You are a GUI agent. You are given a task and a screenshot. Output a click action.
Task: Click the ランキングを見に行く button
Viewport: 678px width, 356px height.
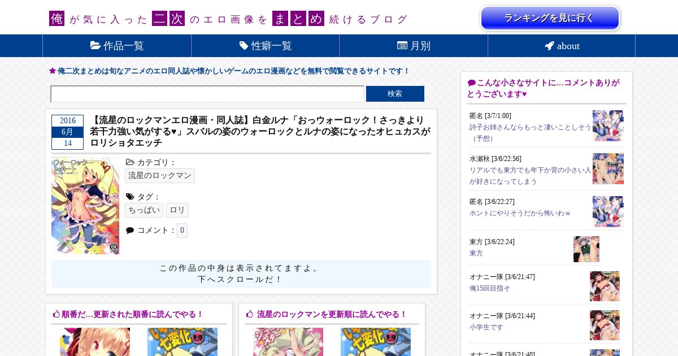(x=550, y=18)
